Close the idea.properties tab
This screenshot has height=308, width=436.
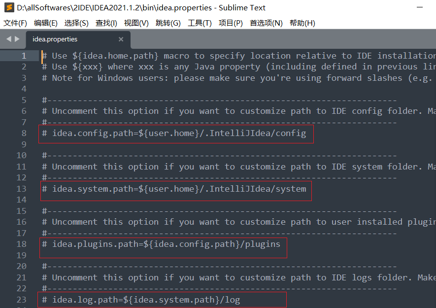pos(121,39)
